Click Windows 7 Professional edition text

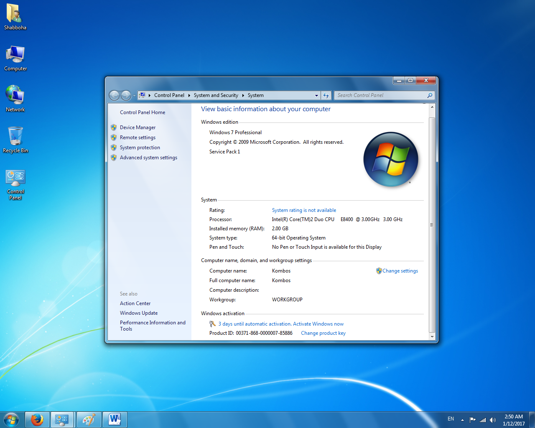coord(235,132)
